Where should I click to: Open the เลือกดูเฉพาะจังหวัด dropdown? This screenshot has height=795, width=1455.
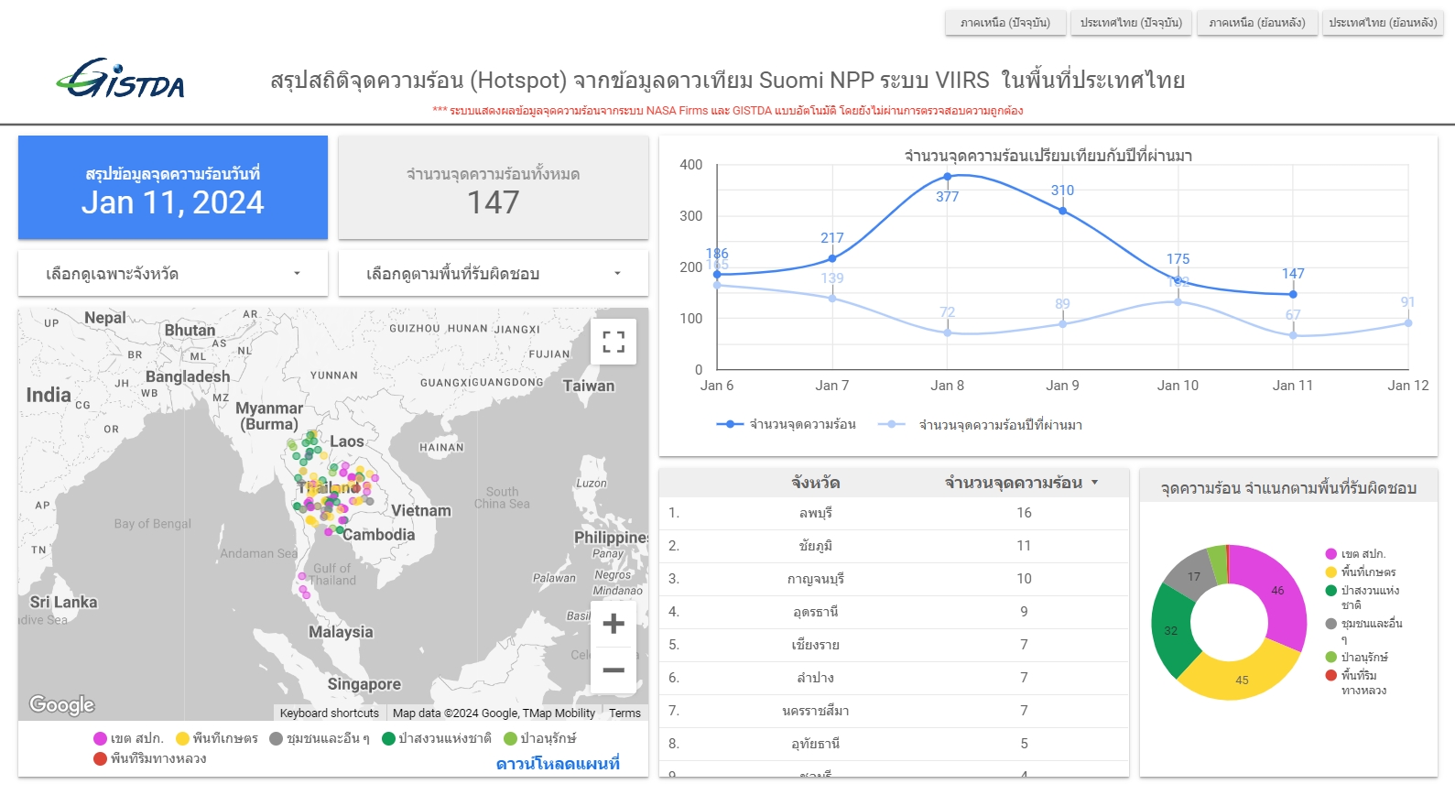173,274
